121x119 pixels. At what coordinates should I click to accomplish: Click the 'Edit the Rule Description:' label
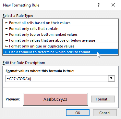[x=24, y=63]
